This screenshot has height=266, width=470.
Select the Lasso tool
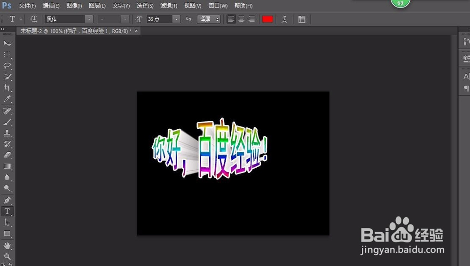click(7, 66)
